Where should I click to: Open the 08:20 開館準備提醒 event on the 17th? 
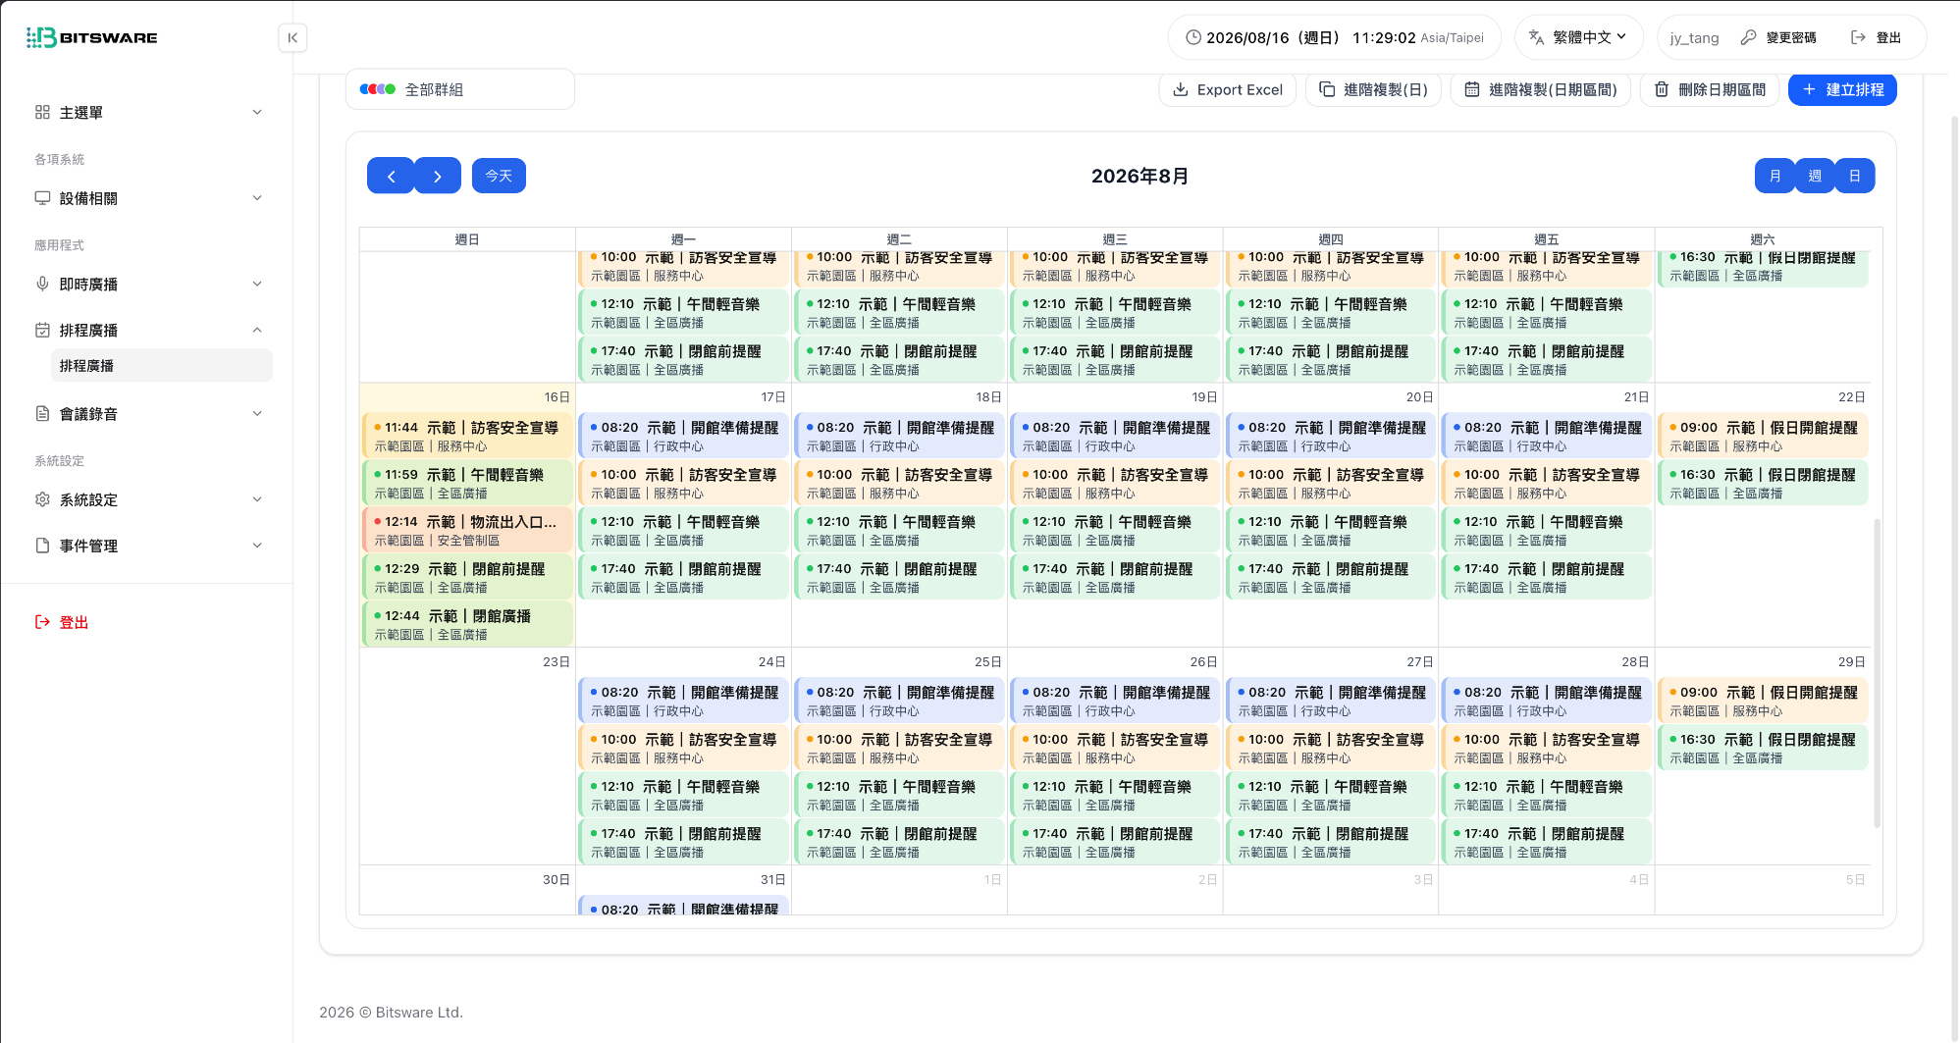tap(683, 436)
